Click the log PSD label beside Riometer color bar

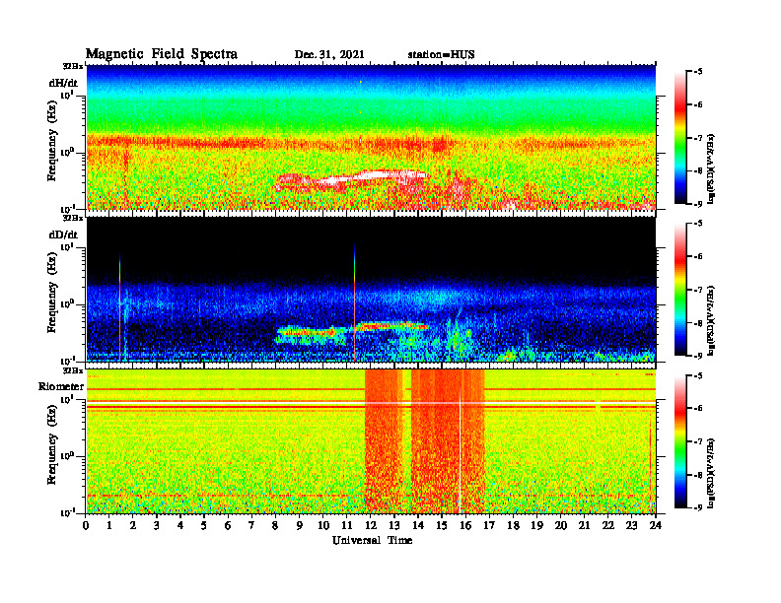[x=711, y=473]
